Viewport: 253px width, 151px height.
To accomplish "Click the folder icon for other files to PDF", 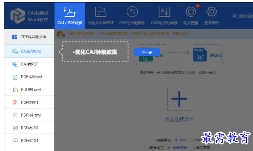I will tap(101, 12).
